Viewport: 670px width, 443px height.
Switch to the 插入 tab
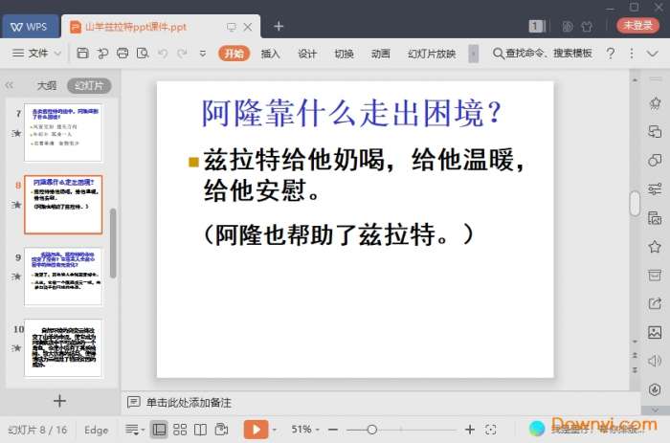click(x=271, y=54)
